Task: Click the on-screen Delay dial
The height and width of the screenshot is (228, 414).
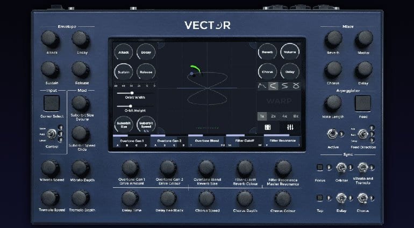Action: click(290, 71)
